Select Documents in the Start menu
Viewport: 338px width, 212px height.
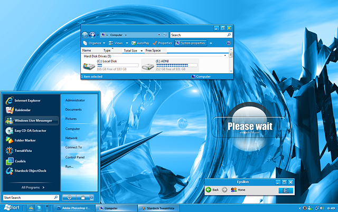click(73, 110)
